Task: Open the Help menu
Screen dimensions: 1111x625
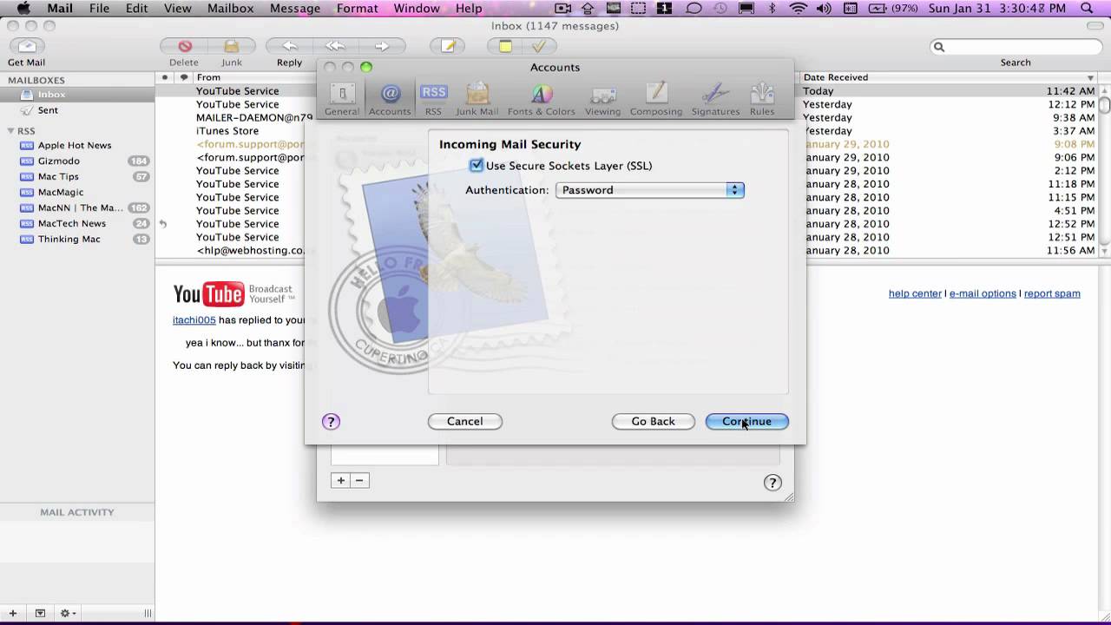Action: (x=469, y=9)
